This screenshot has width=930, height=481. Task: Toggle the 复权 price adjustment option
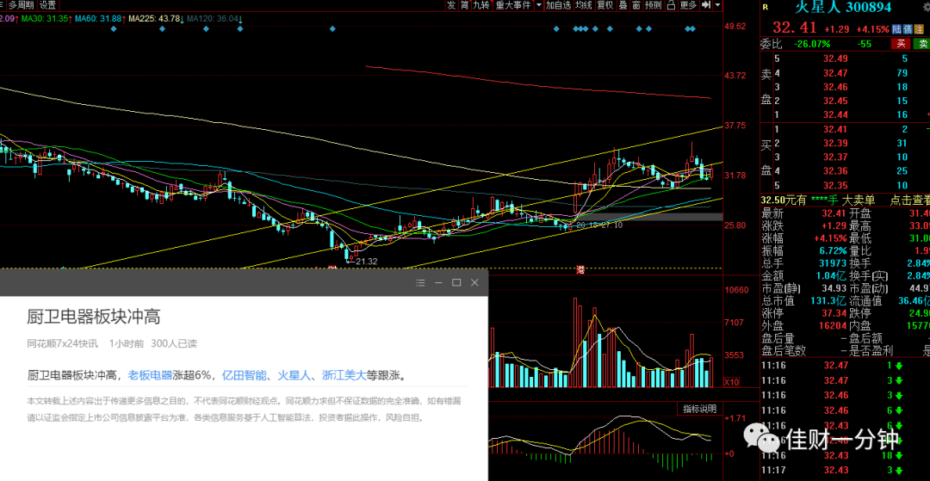click(605, 5)
